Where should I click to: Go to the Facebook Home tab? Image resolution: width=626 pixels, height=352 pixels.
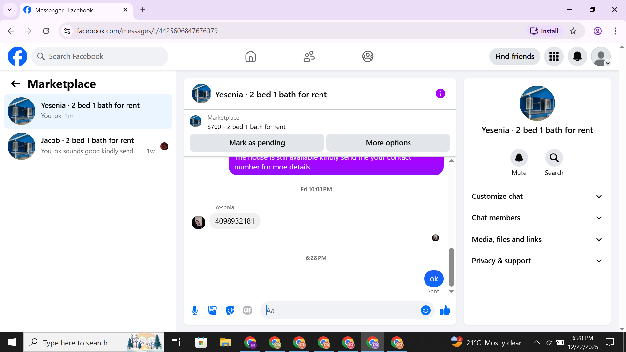coord(250,56)
